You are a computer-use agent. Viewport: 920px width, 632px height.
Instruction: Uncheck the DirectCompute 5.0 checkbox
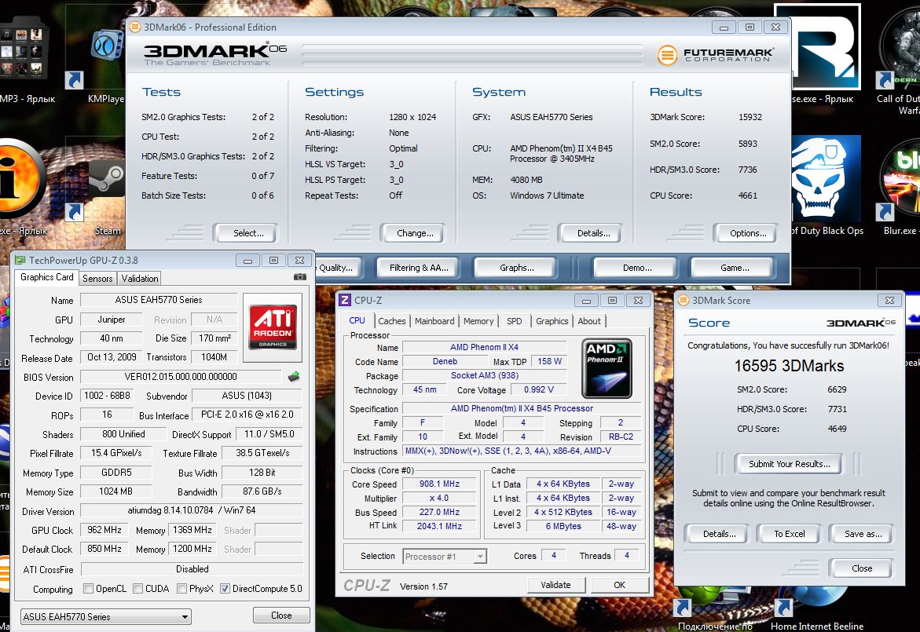225,588
